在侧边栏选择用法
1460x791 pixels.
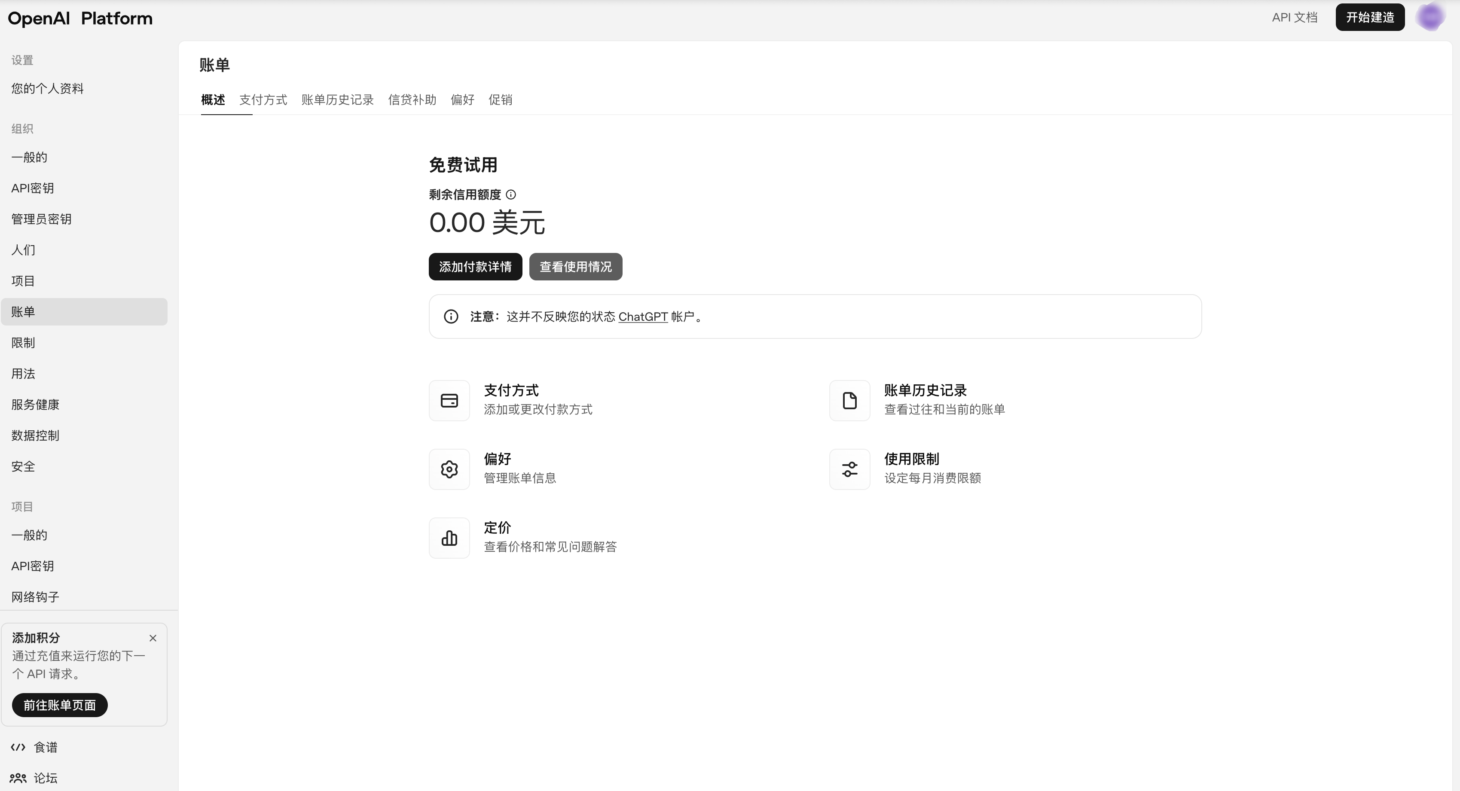click(23, 374)
